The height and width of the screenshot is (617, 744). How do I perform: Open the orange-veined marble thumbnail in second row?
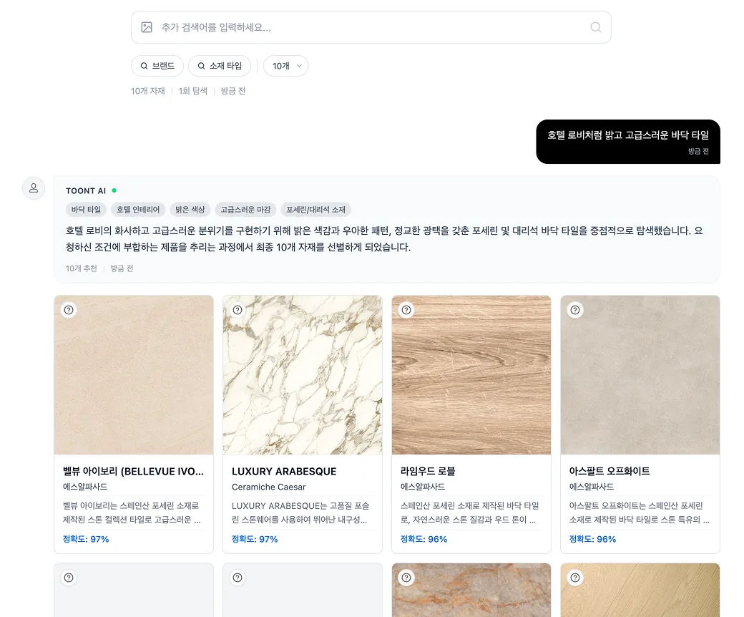point(471,590)
